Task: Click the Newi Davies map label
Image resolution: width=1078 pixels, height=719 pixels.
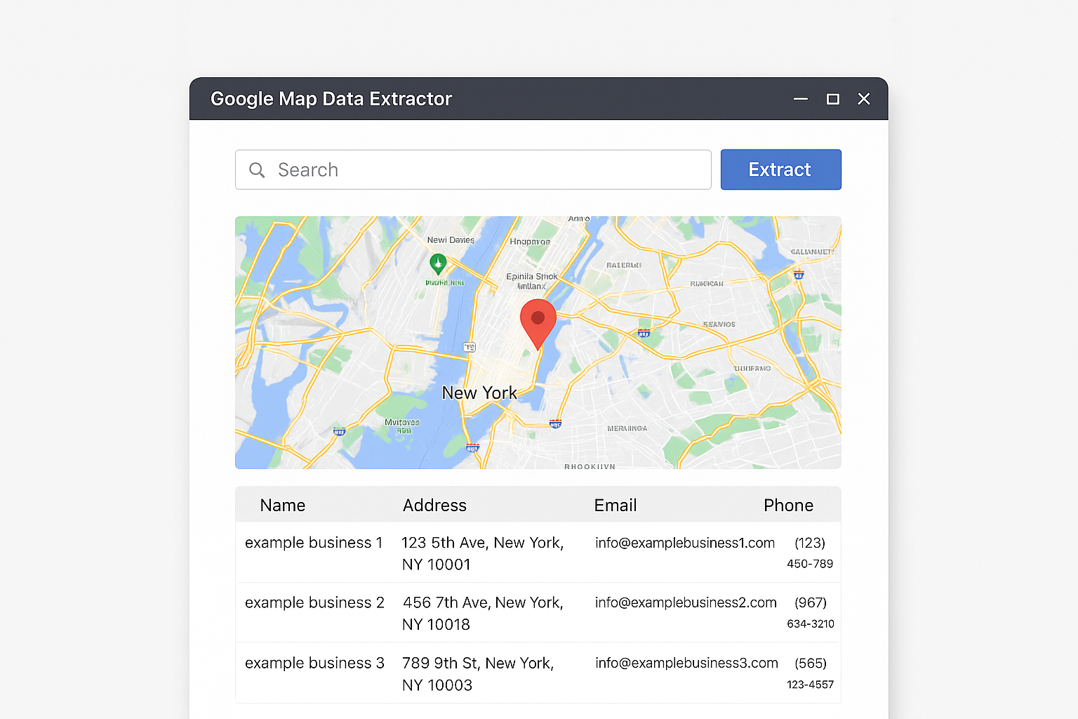Action: click(451, 240)
